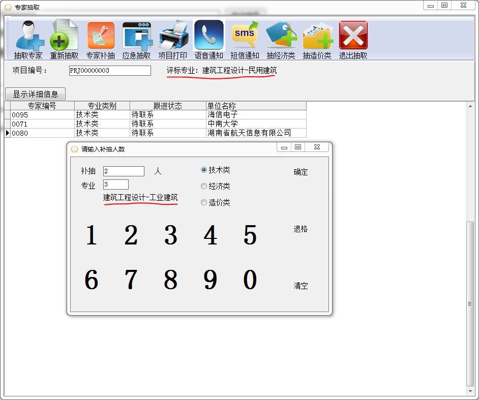
Task: Click the 重新抽取 re-draw icon
Action: point(64,39)
